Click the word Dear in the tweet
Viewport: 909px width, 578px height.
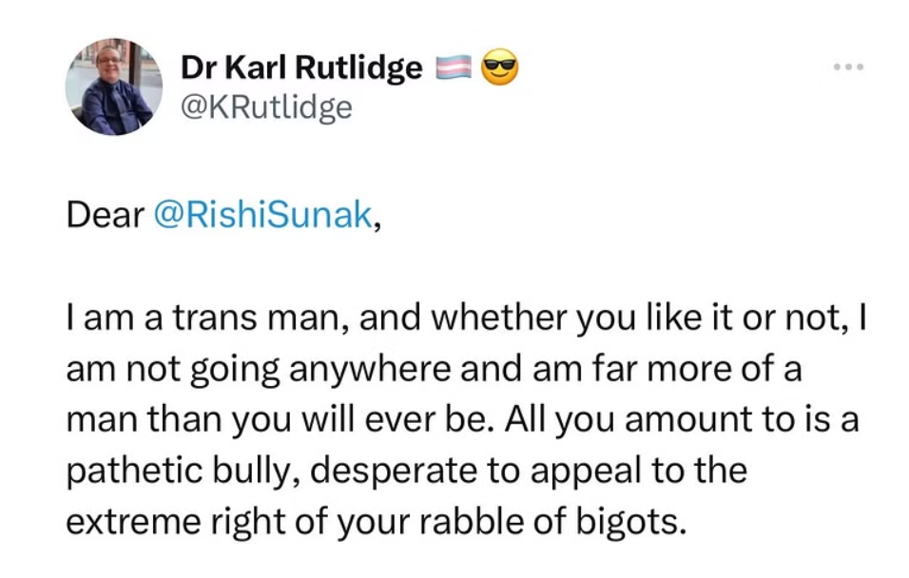[105, 215]
